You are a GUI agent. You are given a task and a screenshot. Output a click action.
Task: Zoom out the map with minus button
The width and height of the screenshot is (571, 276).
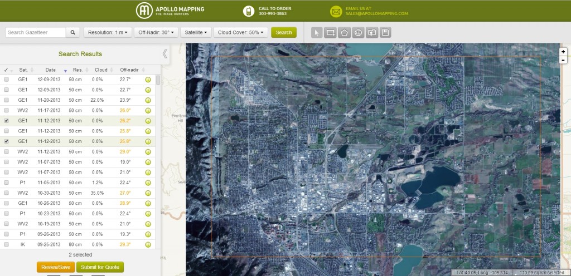coord(563,60)
